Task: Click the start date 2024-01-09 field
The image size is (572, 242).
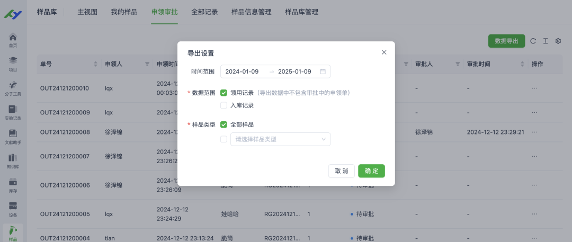Action: [x=242, y=71]
